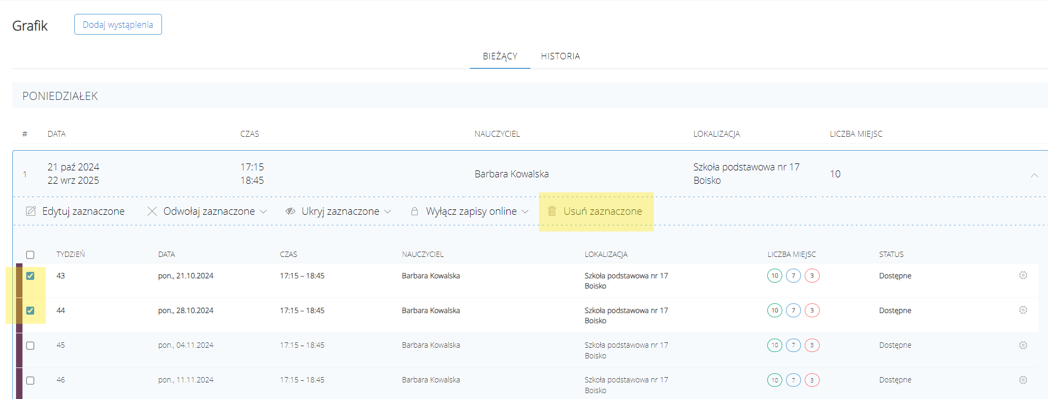Click the STATUS column header
Image resolution: width=1048 pixels, height=399 pixels.
coord(891,254)
